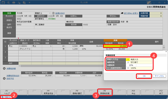
Task: Click the detail grid vertical scrollbar up arrow
Action: pyautogui.click(x=164, y=46)
